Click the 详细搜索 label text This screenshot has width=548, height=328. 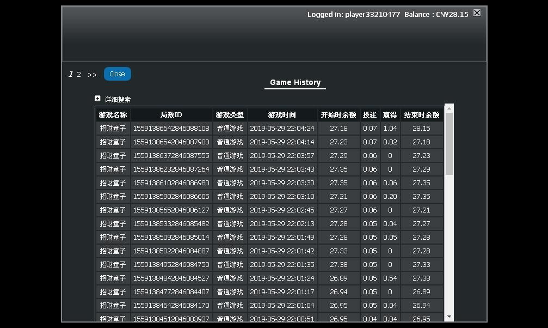[x=118, y=99]
